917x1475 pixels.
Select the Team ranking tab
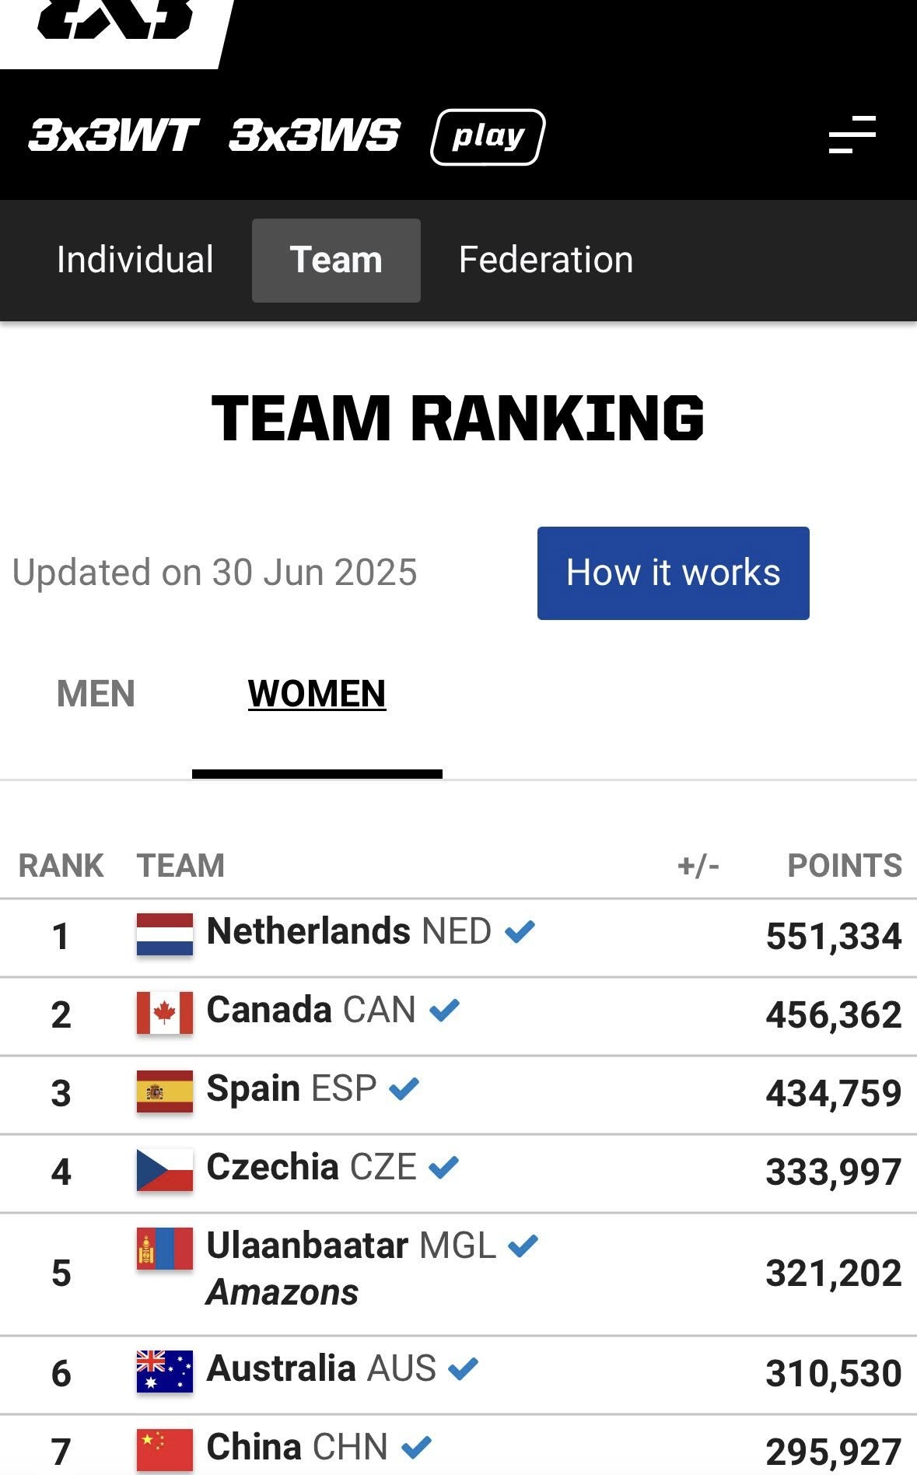click(x=336, y=260)
